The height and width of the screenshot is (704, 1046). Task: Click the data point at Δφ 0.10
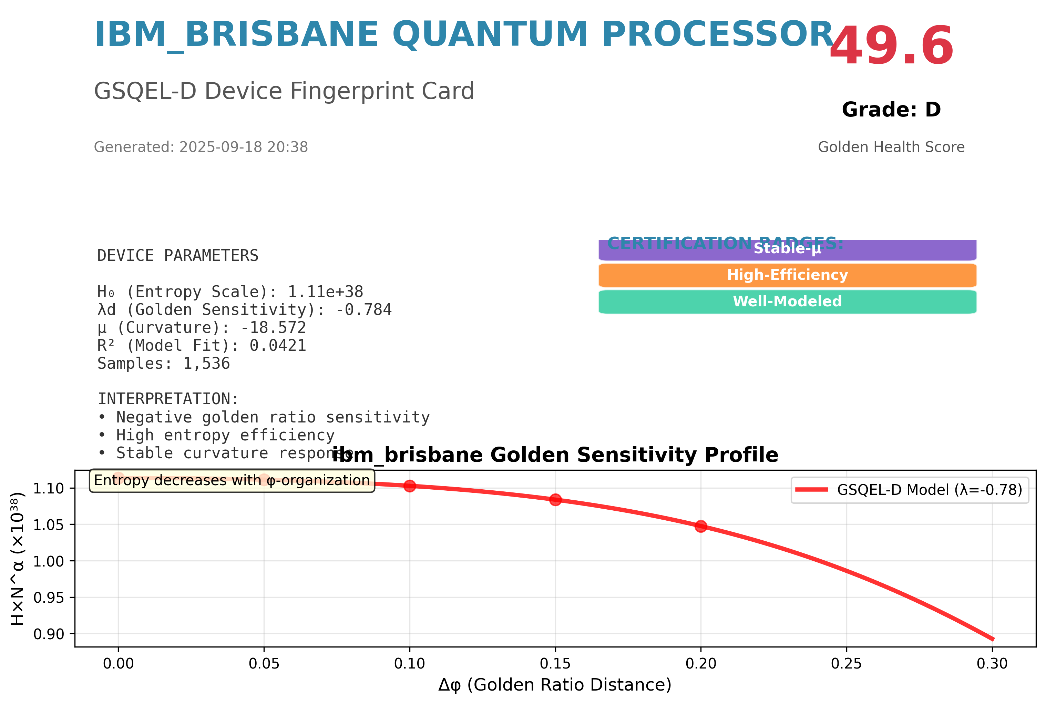409,486
